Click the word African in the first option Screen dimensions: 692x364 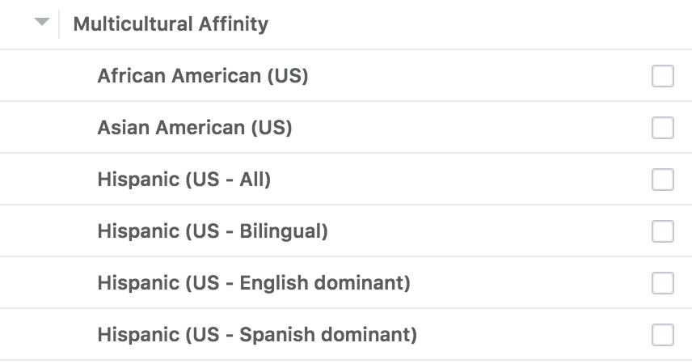pyautogui.click(x=129, y=77)
